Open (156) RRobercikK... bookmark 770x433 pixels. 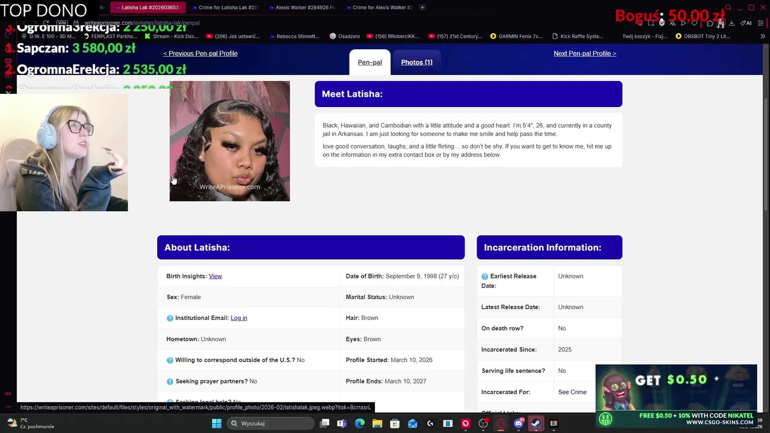pos(393,36)
